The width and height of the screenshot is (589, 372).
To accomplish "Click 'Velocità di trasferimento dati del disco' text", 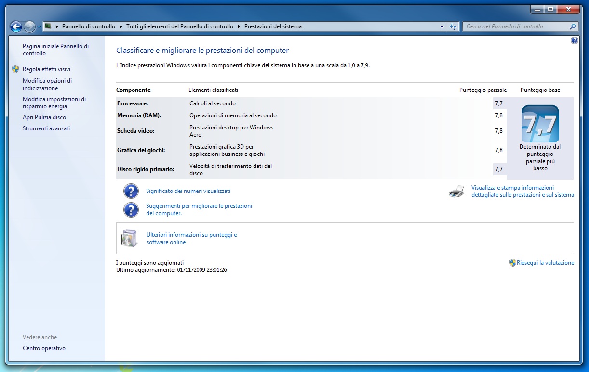I will click(x=231, y=169).
